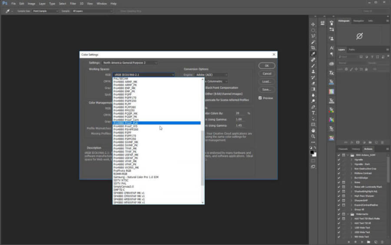This screenshot has width=391, height=245.
Task: Click OK in Color Settings
Action: pyautogui.click(x=267, y=66)
